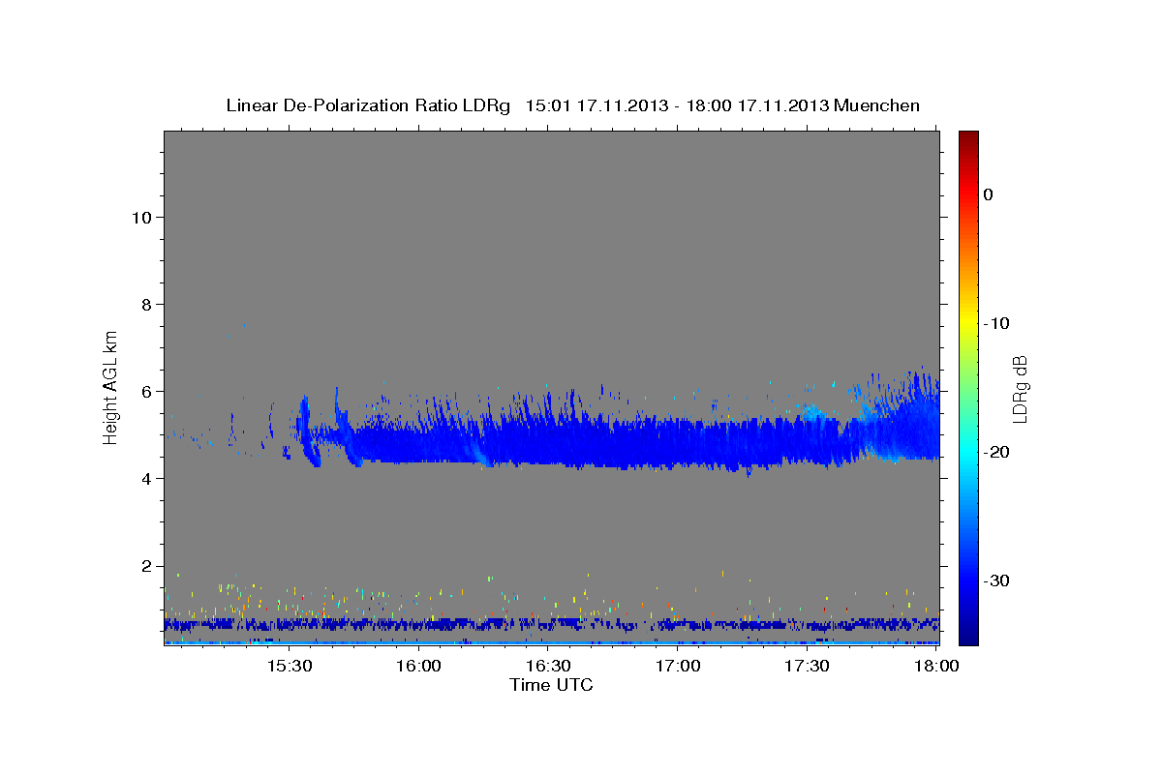Select the '15:30' time axis label
Screen dimensions: 1162x774
point(289,667)
